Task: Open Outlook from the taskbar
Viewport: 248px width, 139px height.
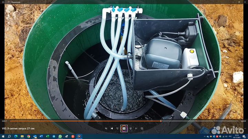Action: pyautogui.click(x=35, y=136)
